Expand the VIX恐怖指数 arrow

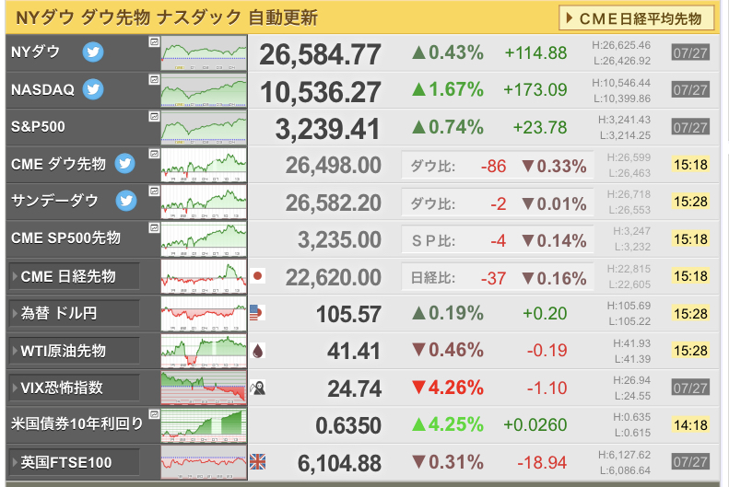pos(14,388)
